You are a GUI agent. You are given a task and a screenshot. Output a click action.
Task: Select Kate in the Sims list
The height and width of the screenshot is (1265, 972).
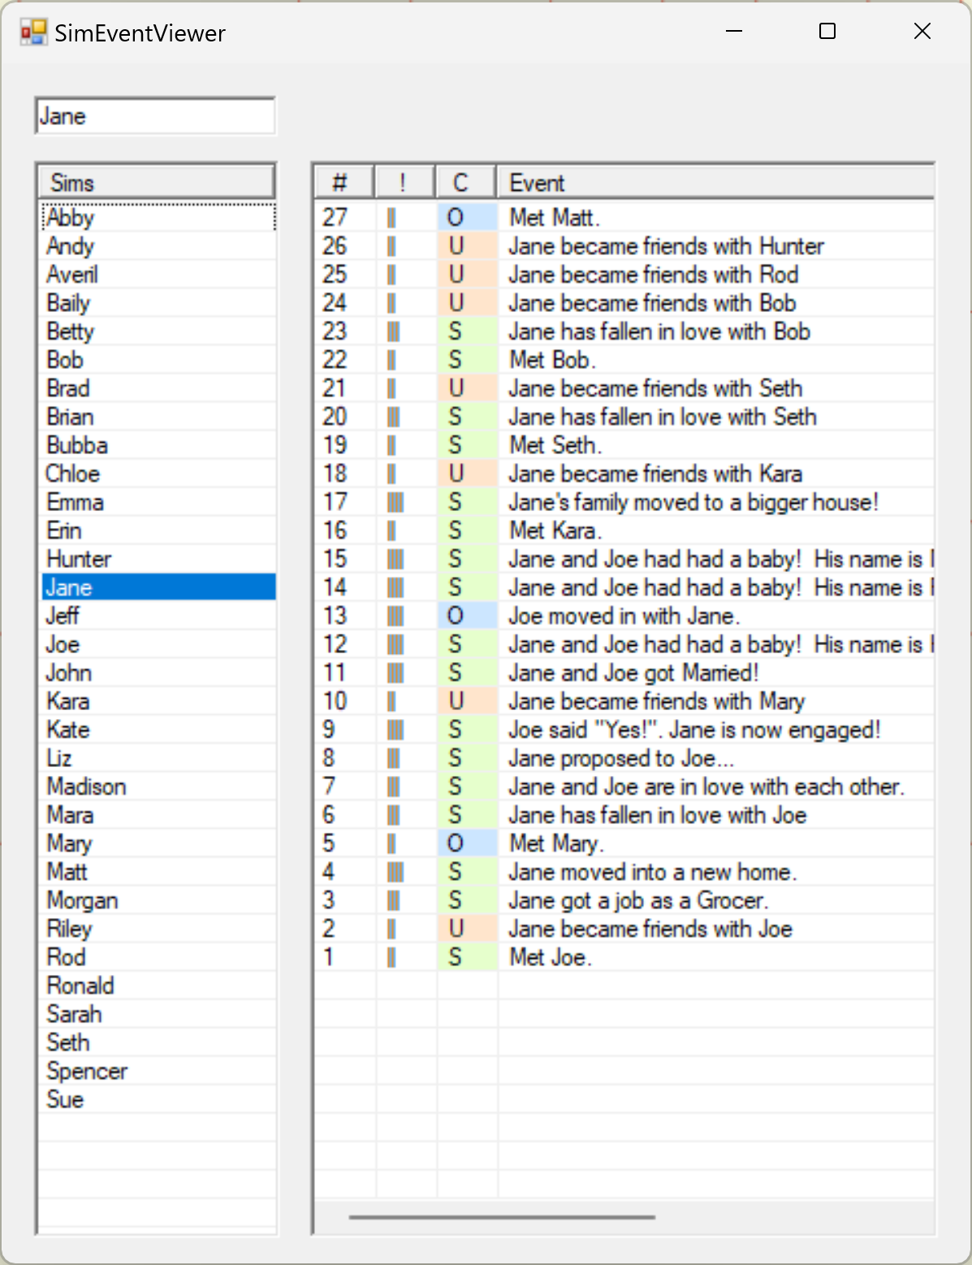[x=158, y=729]
